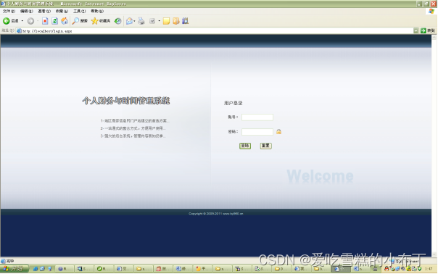Click the 密码 password input field

[257, 132]
